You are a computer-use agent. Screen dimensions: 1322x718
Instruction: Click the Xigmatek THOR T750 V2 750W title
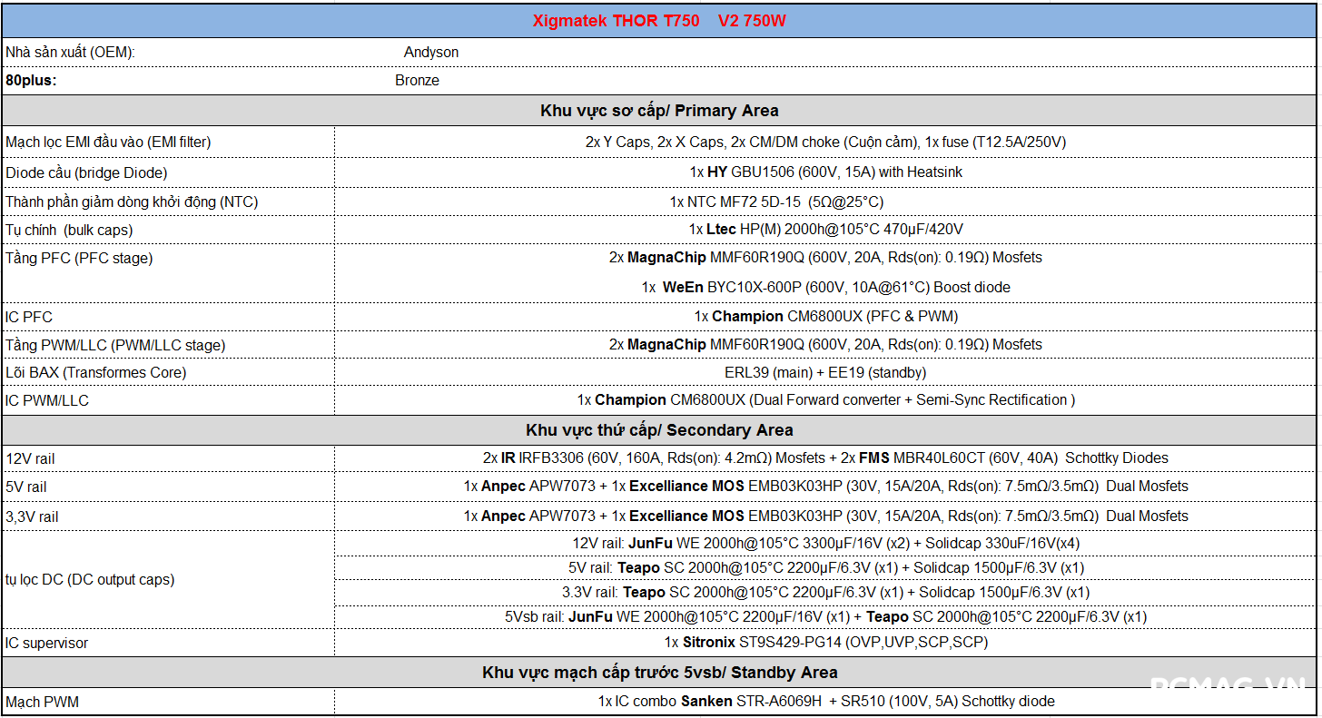click(659, 21)
